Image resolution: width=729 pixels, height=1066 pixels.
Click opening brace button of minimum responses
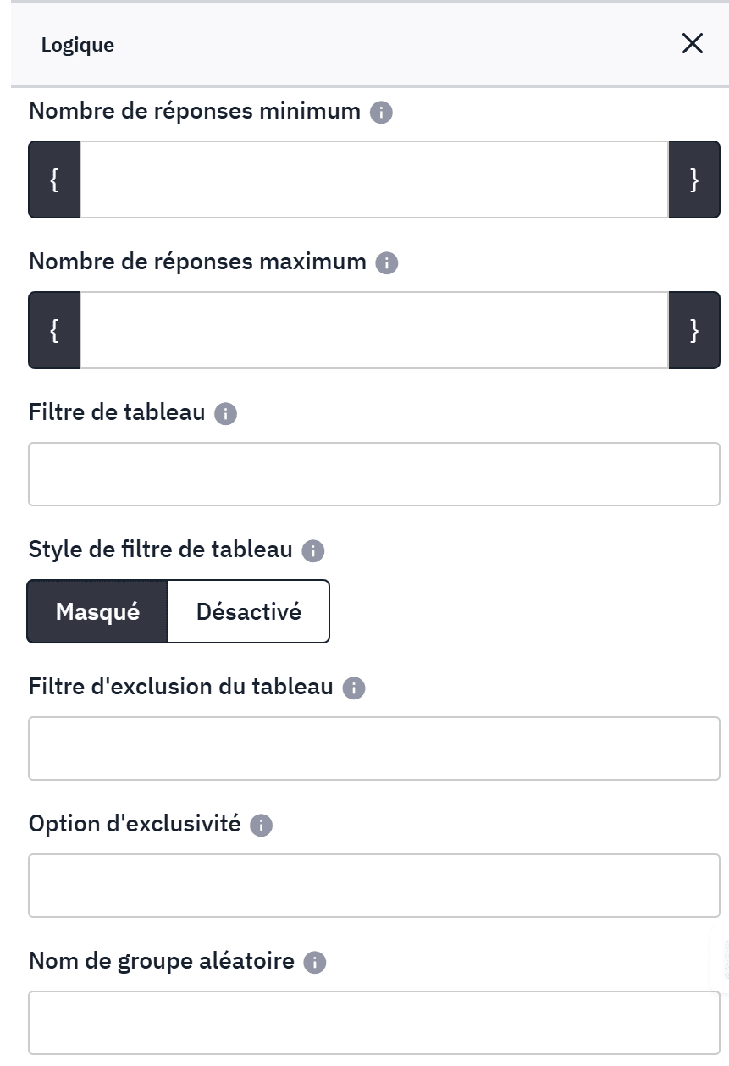54,180
